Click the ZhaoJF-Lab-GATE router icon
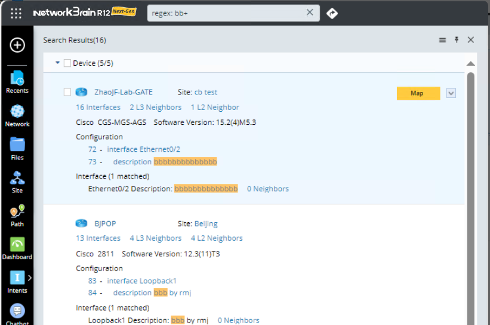Screen dimensions: 490x325 (81, 92)
